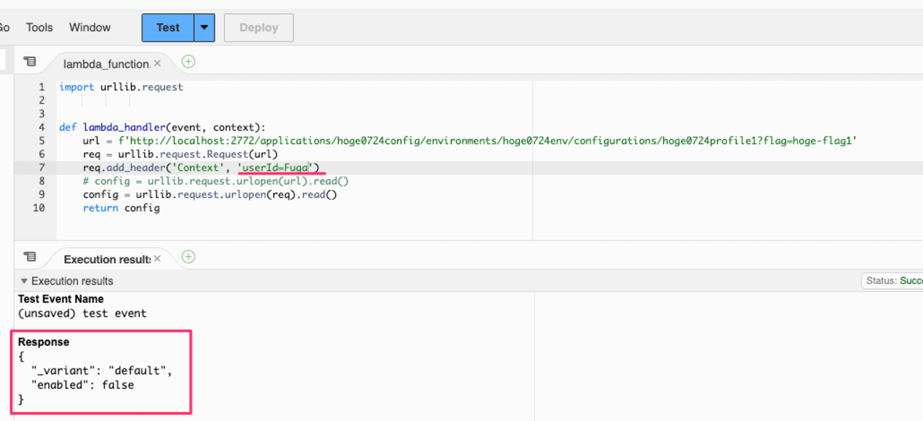Screen dimensions: 923x421
Task: Click the commented-out config line
Action: click(216, 181)
